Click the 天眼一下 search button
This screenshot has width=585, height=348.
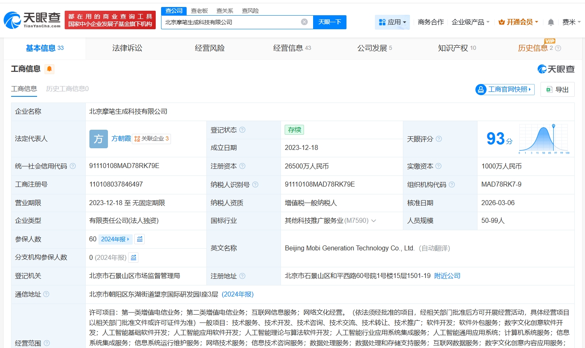click(330, 22)
